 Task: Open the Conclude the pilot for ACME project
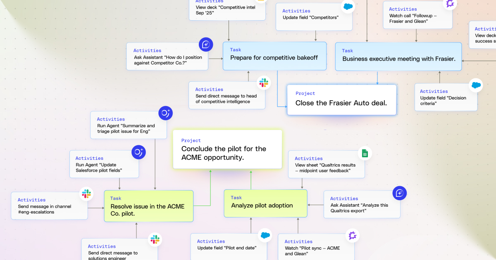click(227, 149)
